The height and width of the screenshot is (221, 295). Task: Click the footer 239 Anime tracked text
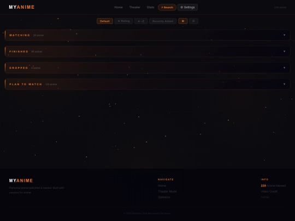[x=273, y=186]
